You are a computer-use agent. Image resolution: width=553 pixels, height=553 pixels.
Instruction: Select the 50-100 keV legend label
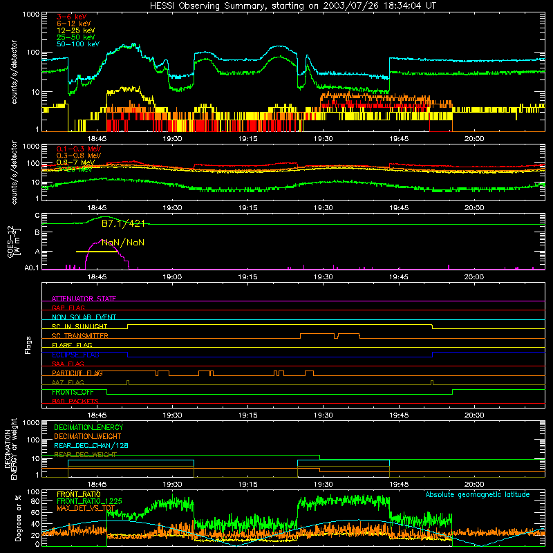[x=78, y=44]
